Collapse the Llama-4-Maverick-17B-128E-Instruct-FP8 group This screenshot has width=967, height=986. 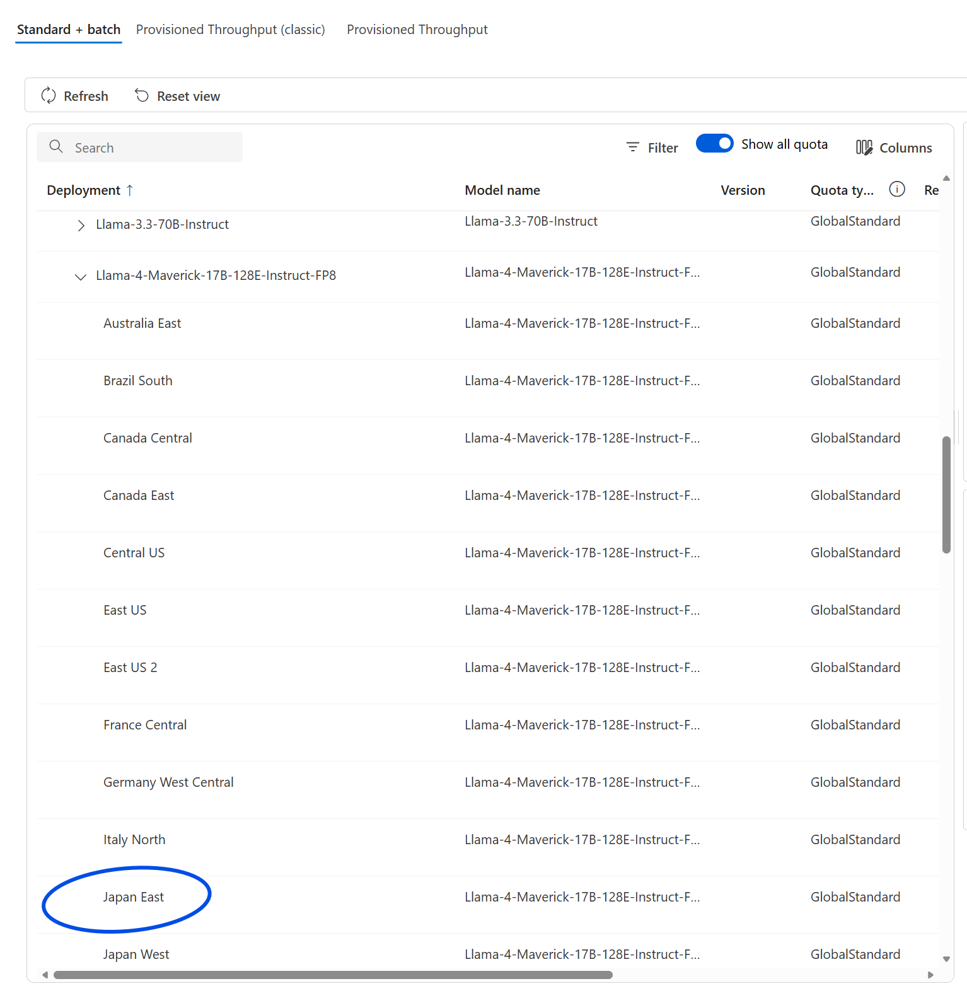(81, 276)
